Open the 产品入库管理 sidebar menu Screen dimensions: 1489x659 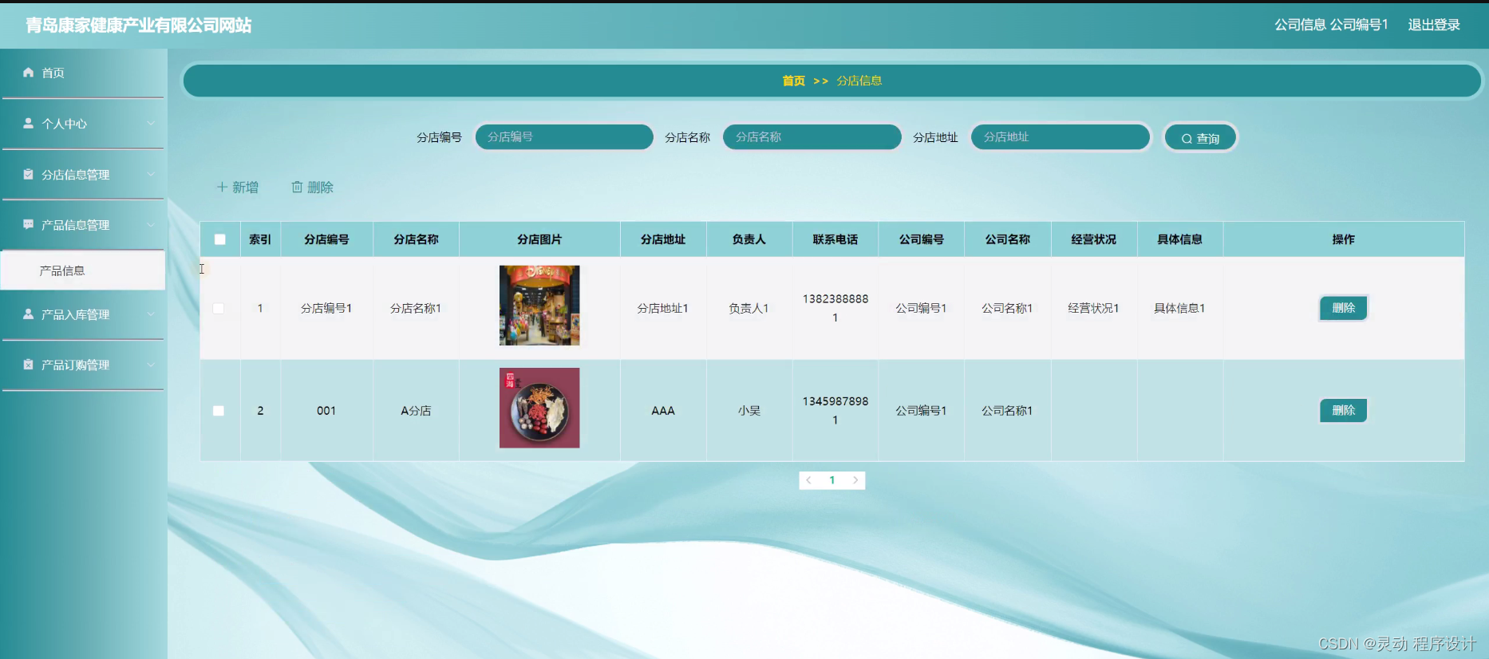pyautogui.click(x=83, y=314)
